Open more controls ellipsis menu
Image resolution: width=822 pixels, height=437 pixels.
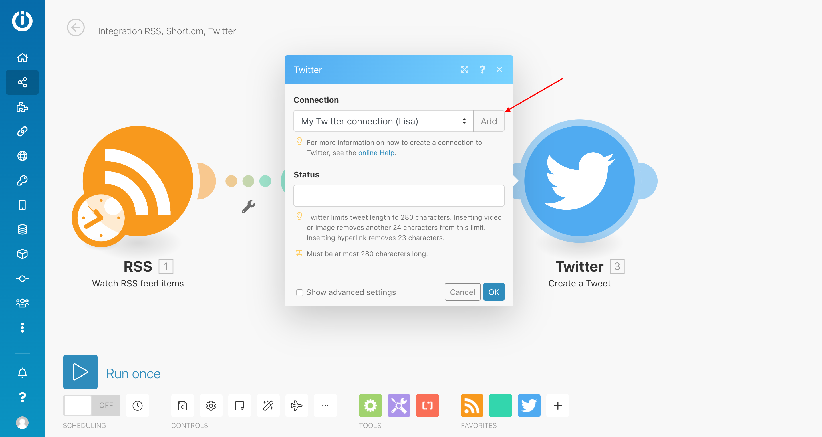[325, 405]
